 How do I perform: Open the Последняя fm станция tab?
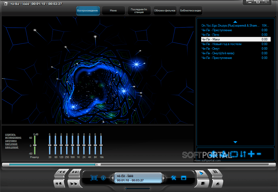click(x=139, y=11)
